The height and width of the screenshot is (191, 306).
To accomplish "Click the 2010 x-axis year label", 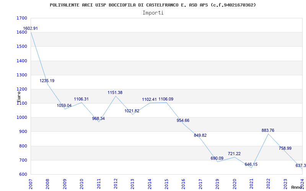I will [x=81, y=184].
